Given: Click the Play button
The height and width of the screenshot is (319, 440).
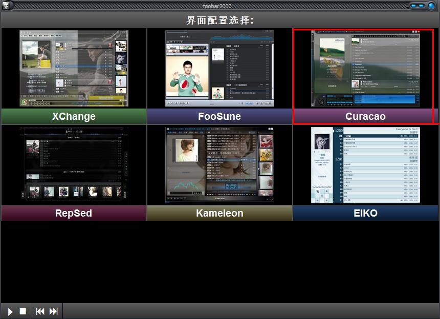Looking at the screenshot, I should [10, 311].
